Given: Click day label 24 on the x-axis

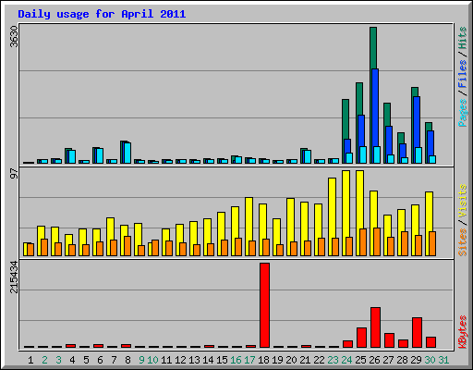Looking at the screenshot, I should click(x=346, y=360).
